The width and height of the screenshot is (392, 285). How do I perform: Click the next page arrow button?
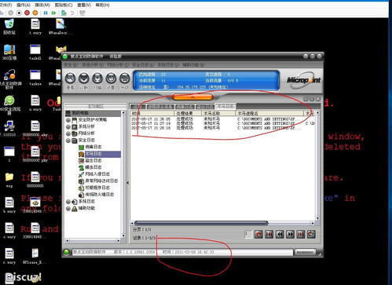pos(290,234)
